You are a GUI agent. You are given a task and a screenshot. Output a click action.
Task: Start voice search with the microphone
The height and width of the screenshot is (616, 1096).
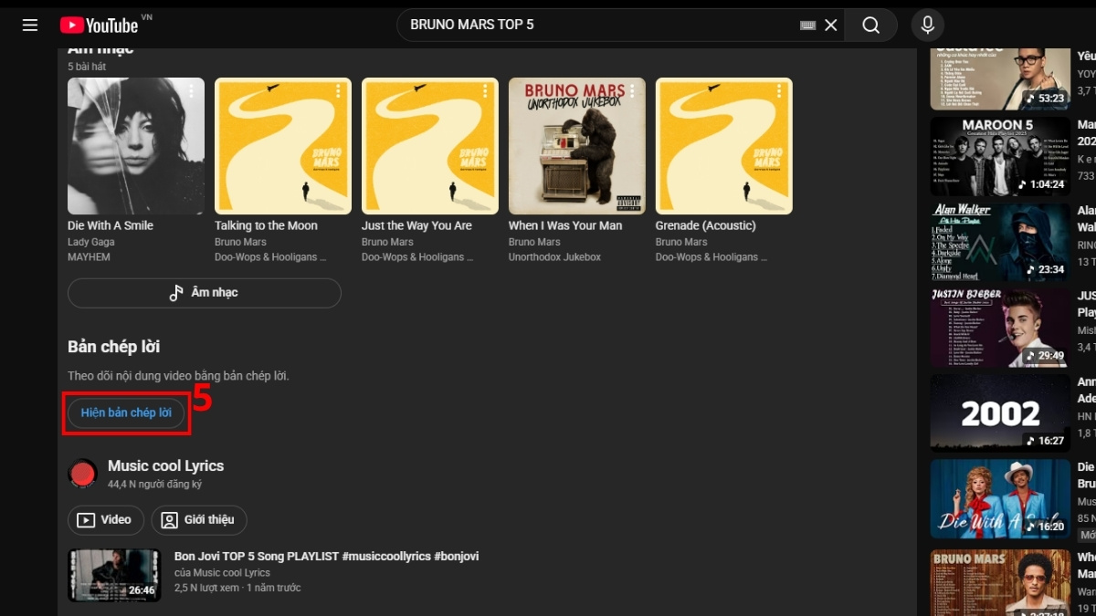pyautogui.click(x=927, y=25)
